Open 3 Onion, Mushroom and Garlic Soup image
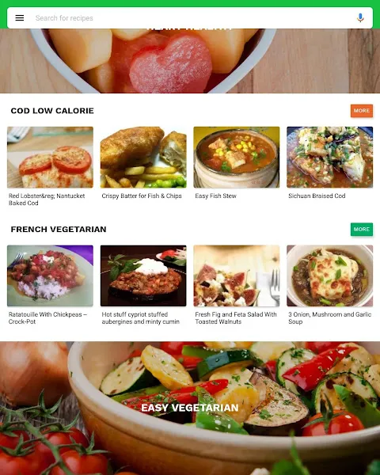Viewport: 380px width, 475px height. pos(329,275)
